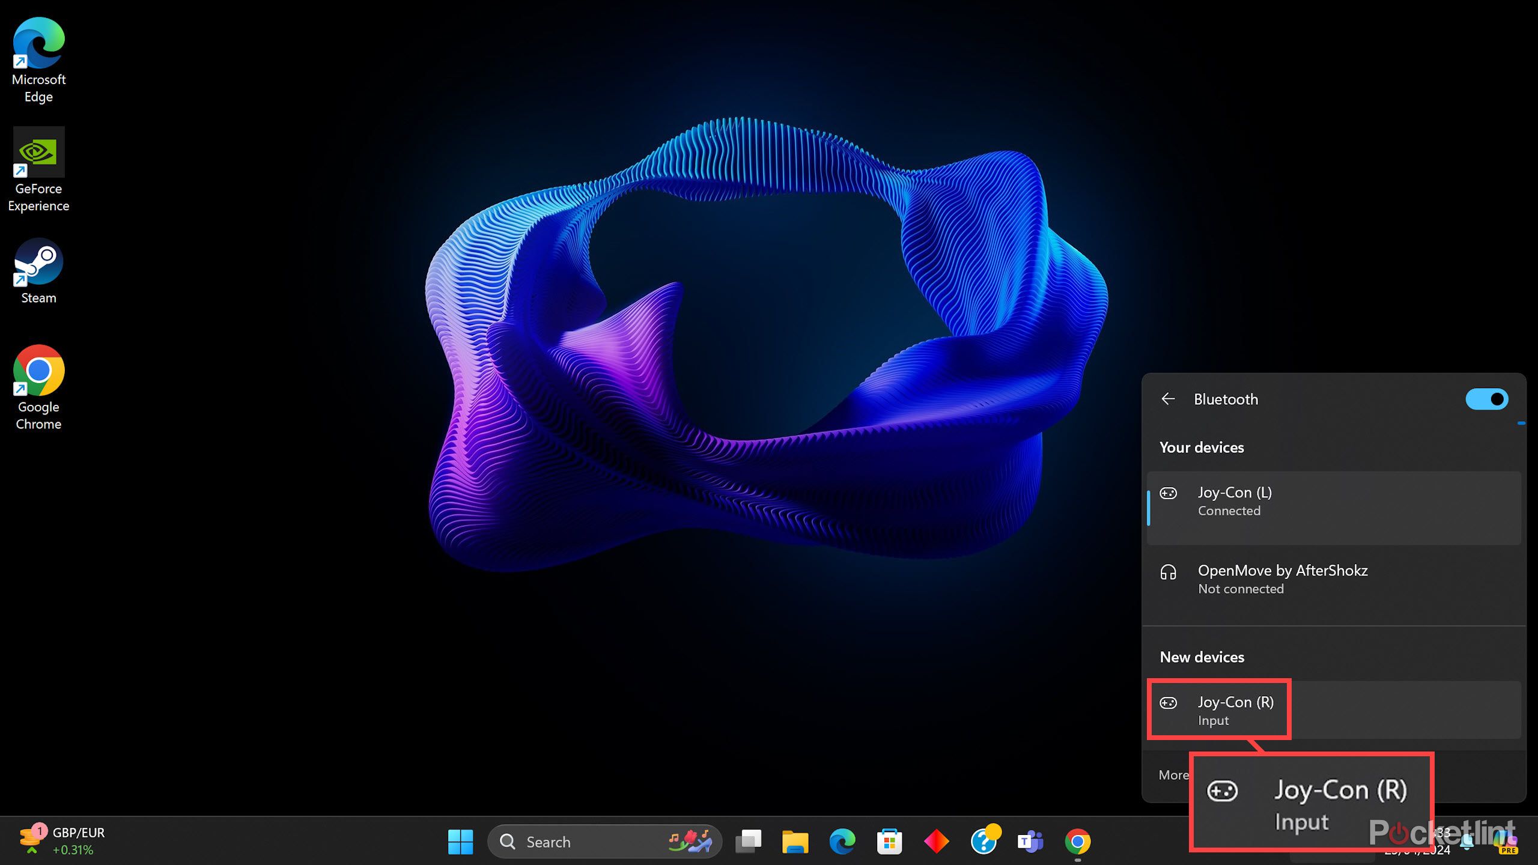
Task: Open Microsoft Store from the taskbar
Action: (889, 842)
